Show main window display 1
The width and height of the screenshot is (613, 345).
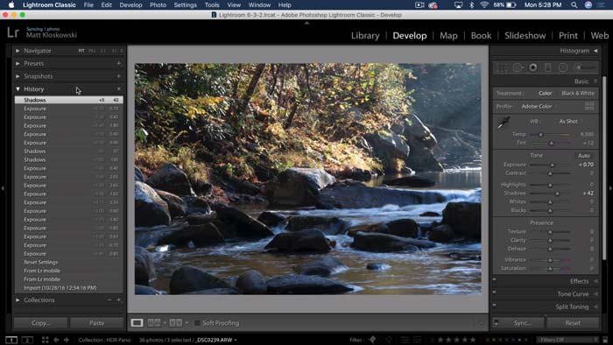11,340
